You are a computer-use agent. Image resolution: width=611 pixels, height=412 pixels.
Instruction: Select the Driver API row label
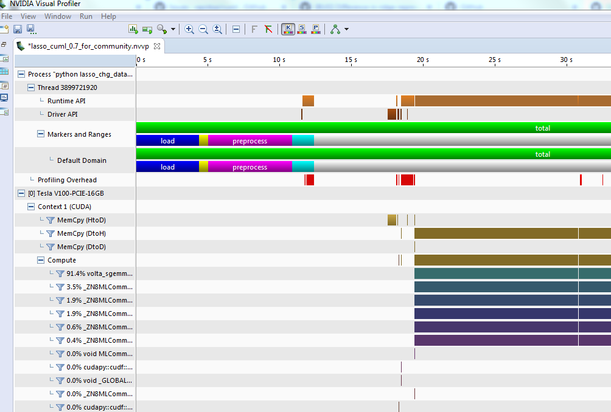(x=62, y=114)
